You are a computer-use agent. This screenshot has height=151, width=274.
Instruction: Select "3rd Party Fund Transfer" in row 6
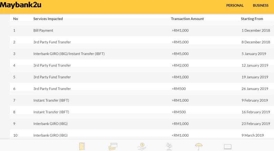click(52, 89)
